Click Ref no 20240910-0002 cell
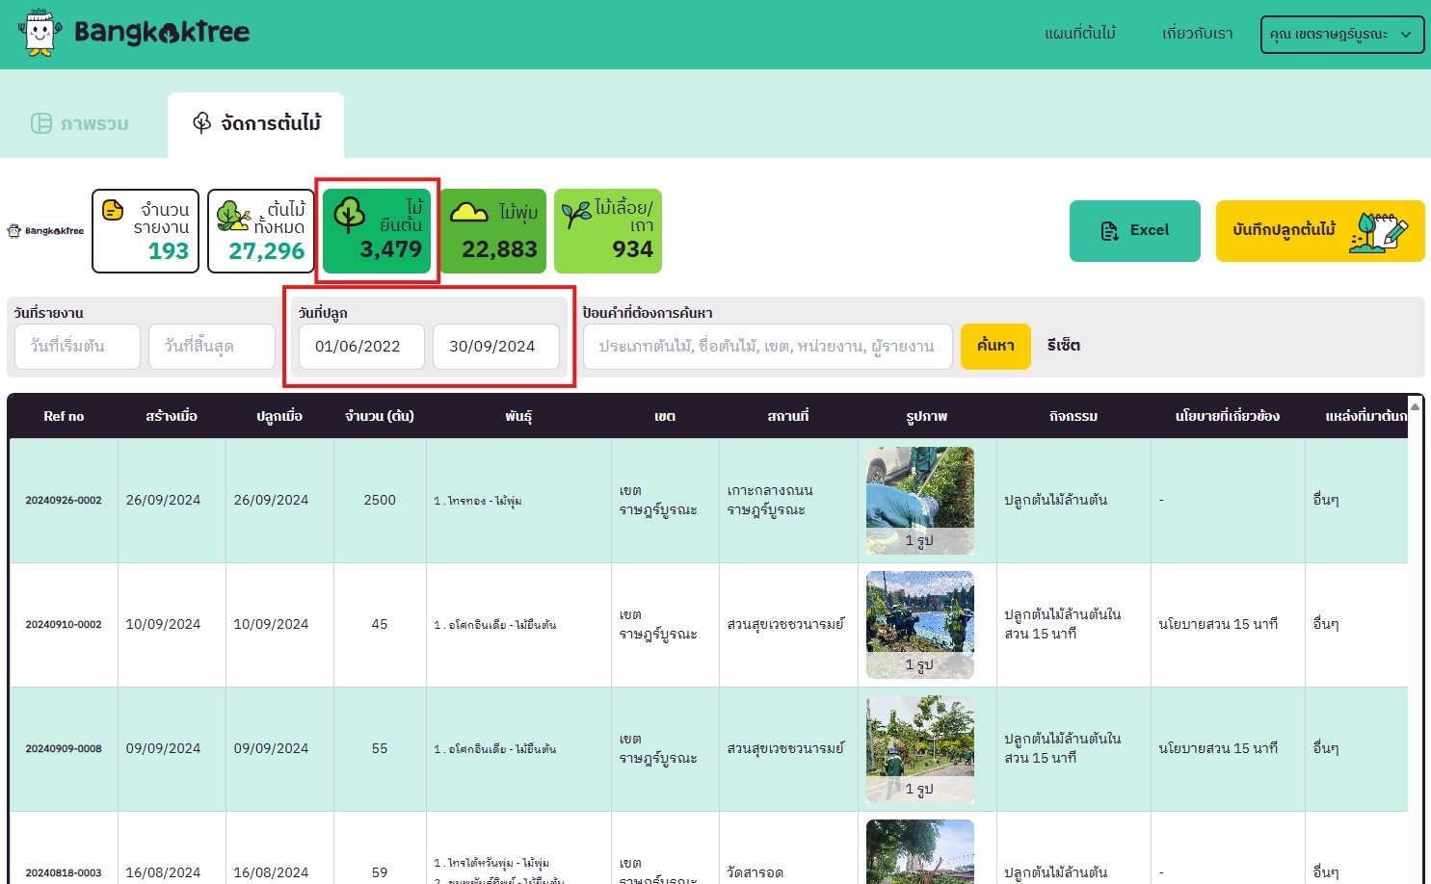 tap(64, 625)
